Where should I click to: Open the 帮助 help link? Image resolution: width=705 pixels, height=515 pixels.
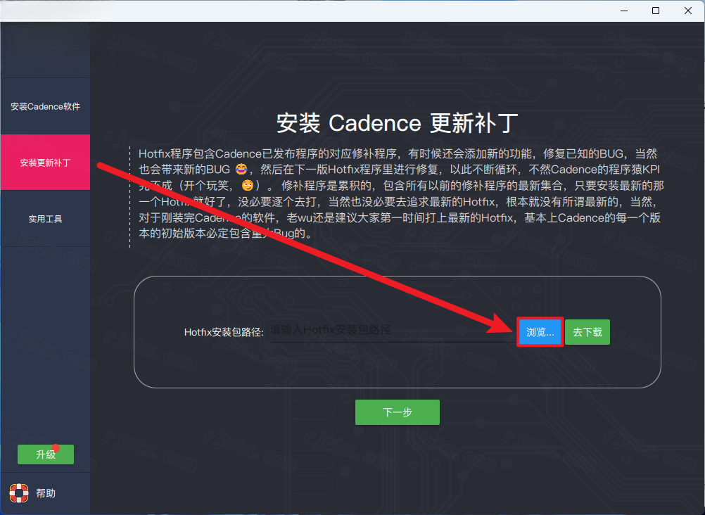(x=46, y=493)
